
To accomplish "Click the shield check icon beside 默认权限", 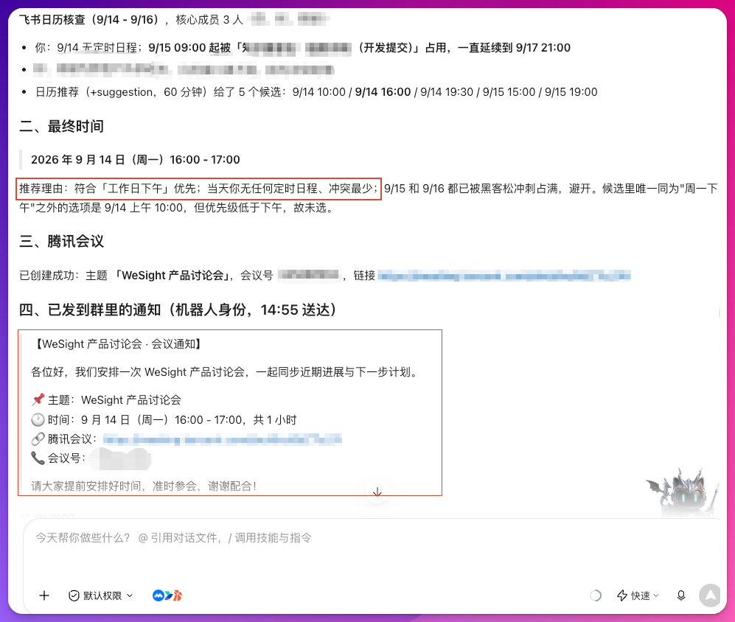I will (74, 595).
